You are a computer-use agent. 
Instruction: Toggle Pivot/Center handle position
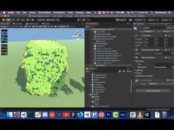[41, 20]
